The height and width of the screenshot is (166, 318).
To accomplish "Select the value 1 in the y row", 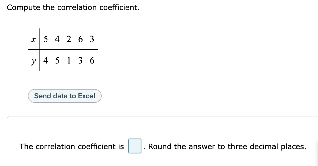I will tap(69, 60).
